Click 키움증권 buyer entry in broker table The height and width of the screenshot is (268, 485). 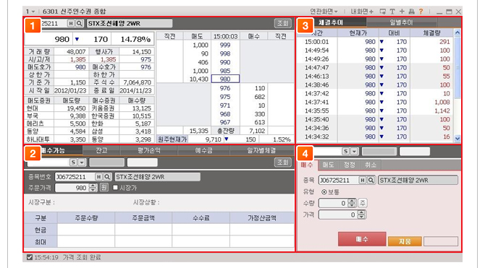tap(103, 108)
